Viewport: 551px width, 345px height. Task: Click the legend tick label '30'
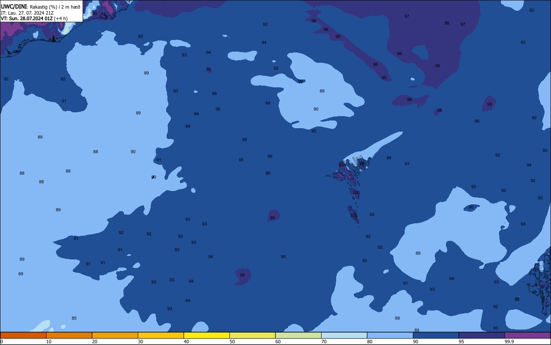(x=140, y=342)
